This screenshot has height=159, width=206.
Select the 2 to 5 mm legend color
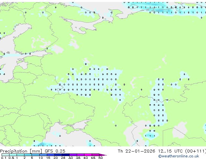click(x=28, y=155)
